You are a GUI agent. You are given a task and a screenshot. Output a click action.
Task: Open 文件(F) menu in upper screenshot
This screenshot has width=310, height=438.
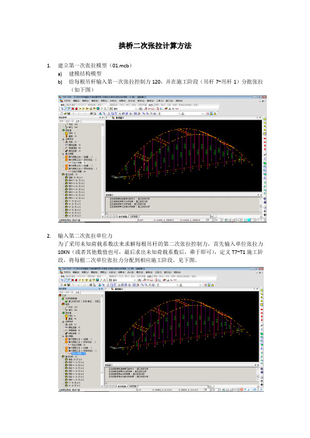point(67,101)
